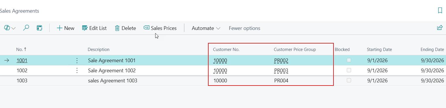
Task: Click the bookmark icon
Action: click(x=440, y=11)
